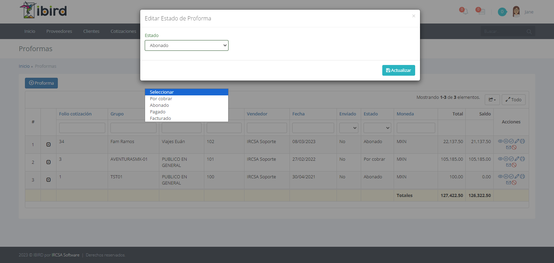Screen dimensions: 554x263
Task: Choose Pagado option in dropdown list
Action: tap(187, 112)
